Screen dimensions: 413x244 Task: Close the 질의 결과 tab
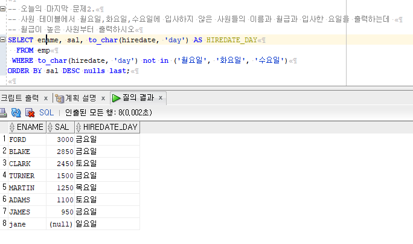pos(161,98)
